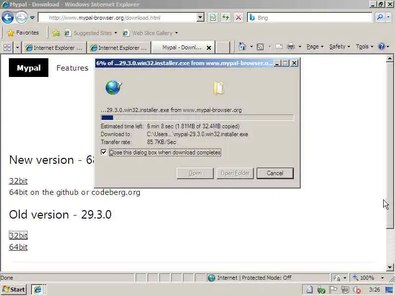This screenshot has height=296, width=395.
Task: Click the download progress bar
Action: point(197,118)
